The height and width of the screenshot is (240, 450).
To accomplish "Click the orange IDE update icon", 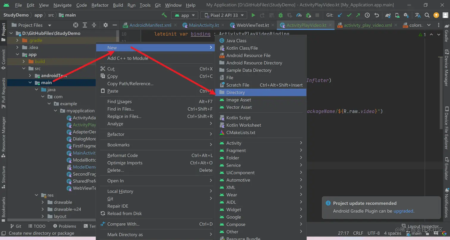I will coord(436,15).
